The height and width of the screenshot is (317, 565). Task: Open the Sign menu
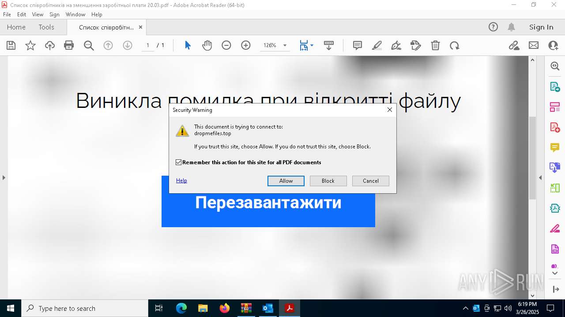[x=54, y=15]
